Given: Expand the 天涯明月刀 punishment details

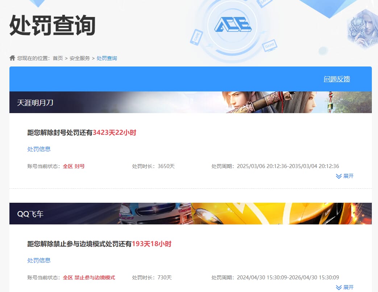Looking at the screenshot, I should point(345,176).
